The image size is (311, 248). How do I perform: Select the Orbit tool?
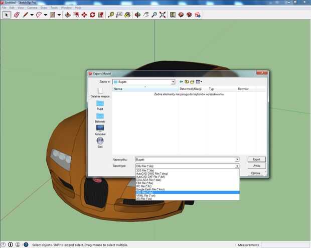137,15
